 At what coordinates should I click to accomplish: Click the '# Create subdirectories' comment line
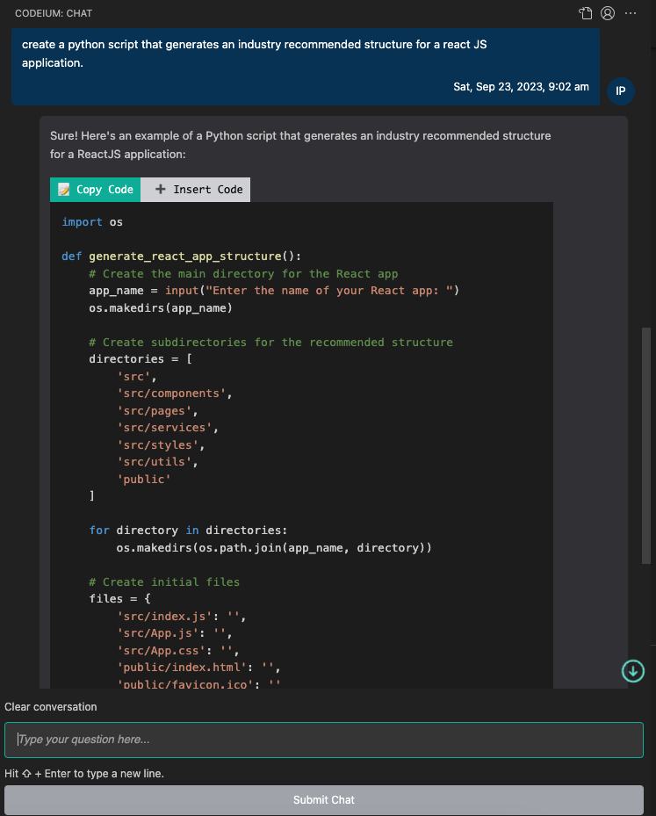[270, 342]
